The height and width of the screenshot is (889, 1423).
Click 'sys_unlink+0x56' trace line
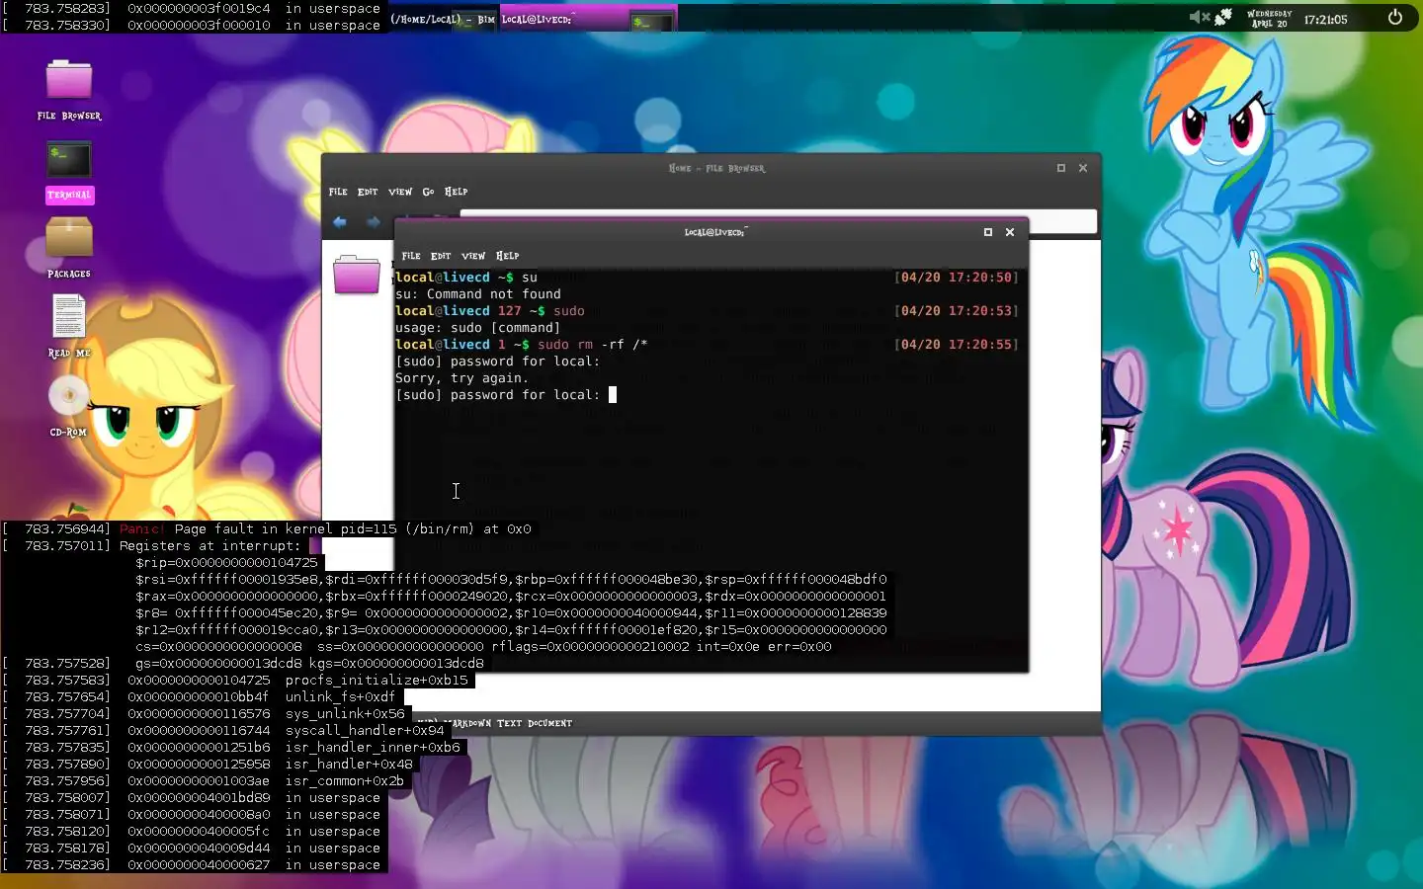click(x=345, y=714)
